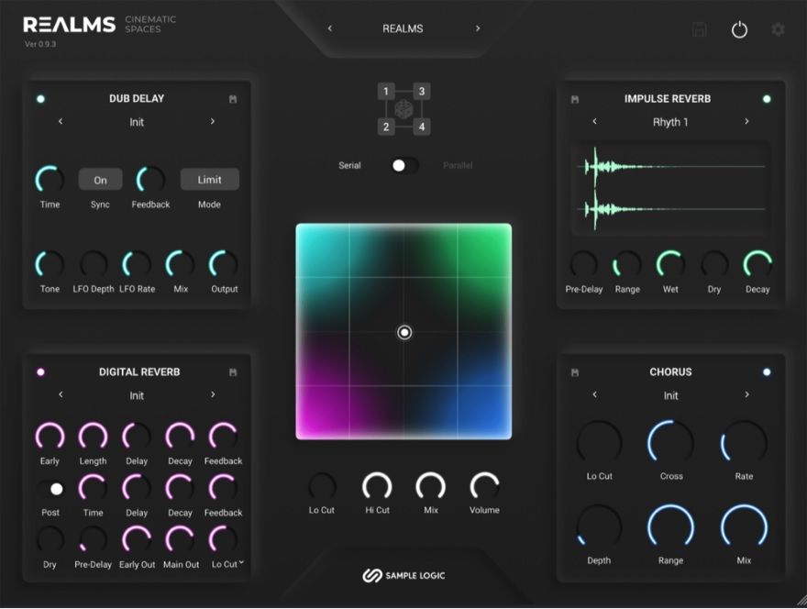Click the REALMS logo
Viewport: 807px width, 609px height.
(x=70, y=25)
